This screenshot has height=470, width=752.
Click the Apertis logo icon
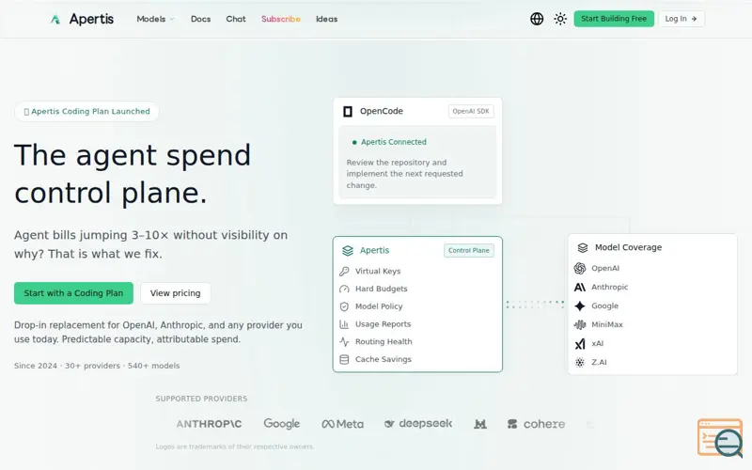pyautogui.click(x=55, y=19)
